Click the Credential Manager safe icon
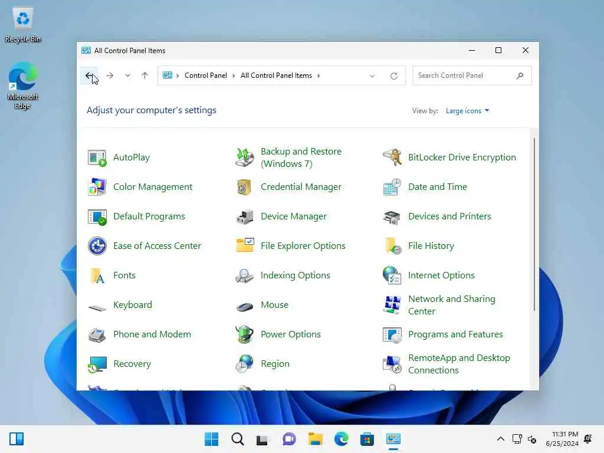Image resolution: width=604 pixels, height=453 pixels. coord(245,187)
